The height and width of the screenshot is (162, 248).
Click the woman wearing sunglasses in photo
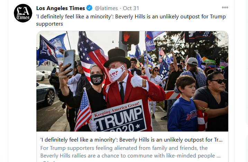pyautogui.click(x=212, y=101)
